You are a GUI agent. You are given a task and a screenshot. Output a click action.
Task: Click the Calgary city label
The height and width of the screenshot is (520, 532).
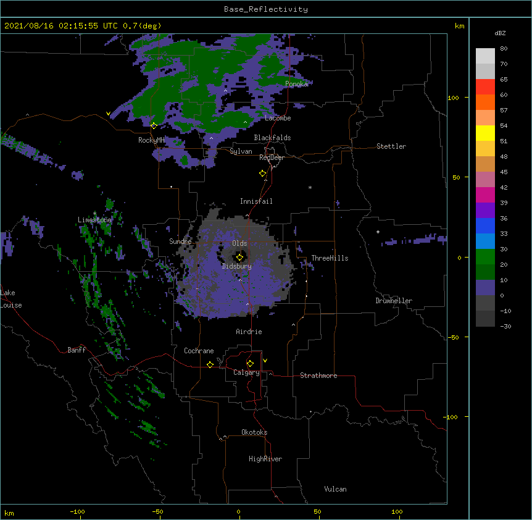click(246, 372)
